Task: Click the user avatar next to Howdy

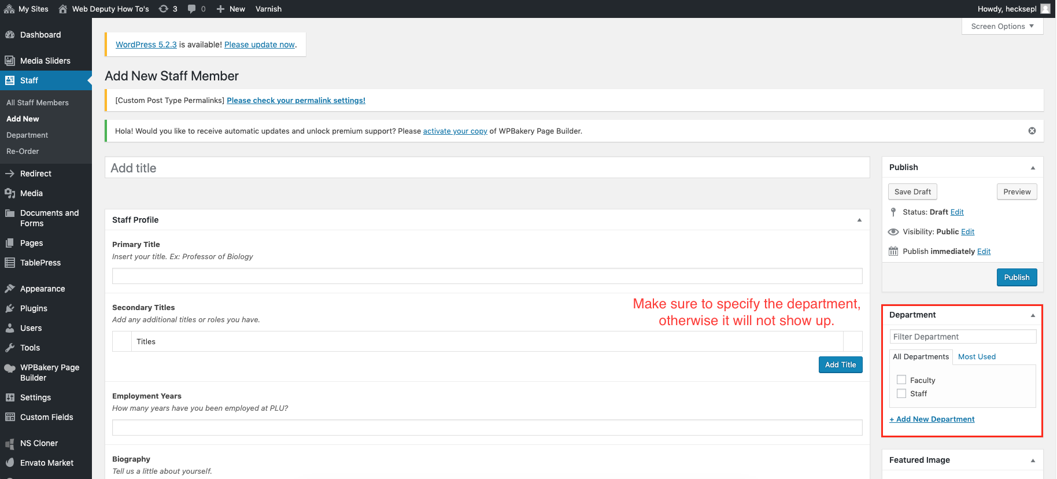Action: pyautogui.click(x=1045, y=9)
